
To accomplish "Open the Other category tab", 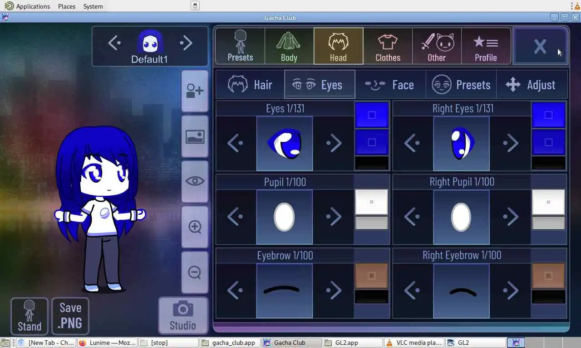I will click(437, 46).
